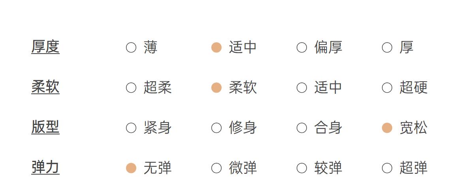Viewport: 474px width, 188px height.
Task: Pick 合身 for the fit type
Action: [x=302, y=128]
